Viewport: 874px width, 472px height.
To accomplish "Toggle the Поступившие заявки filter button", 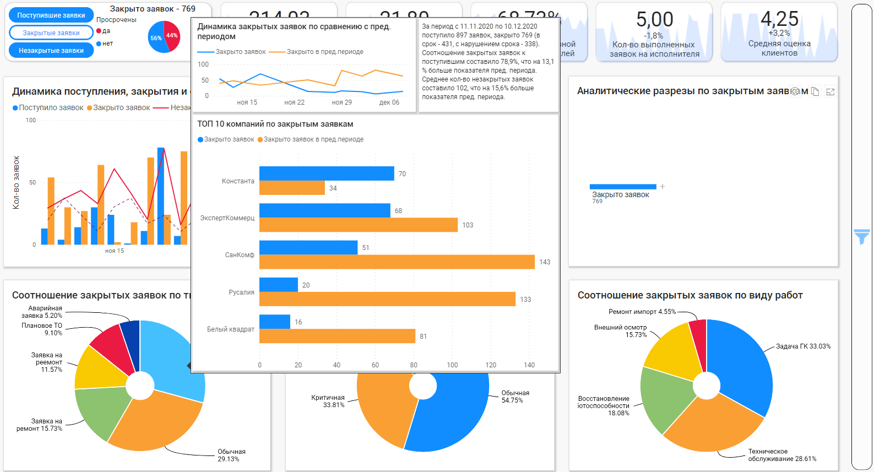I will tap(51, 15).
